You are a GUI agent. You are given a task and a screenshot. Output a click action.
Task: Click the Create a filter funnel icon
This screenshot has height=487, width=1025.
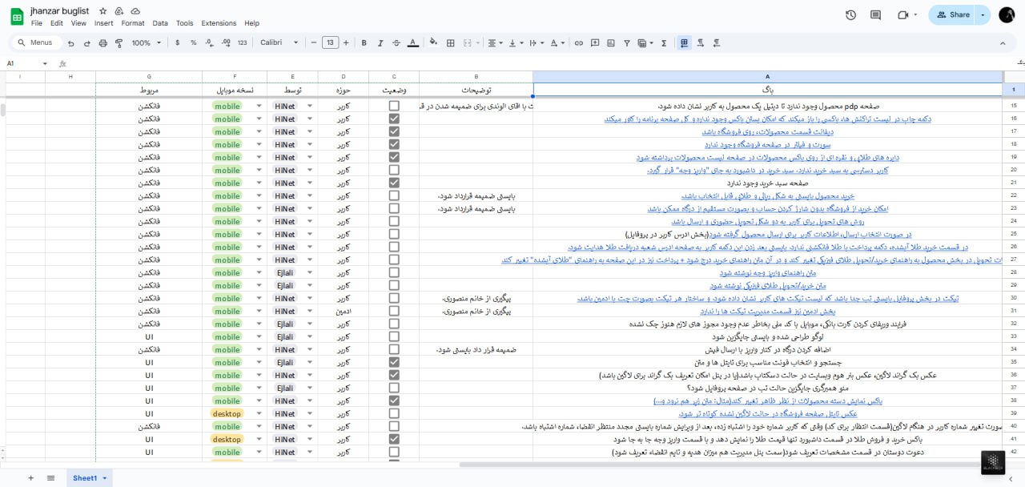[x=627, y=43]
